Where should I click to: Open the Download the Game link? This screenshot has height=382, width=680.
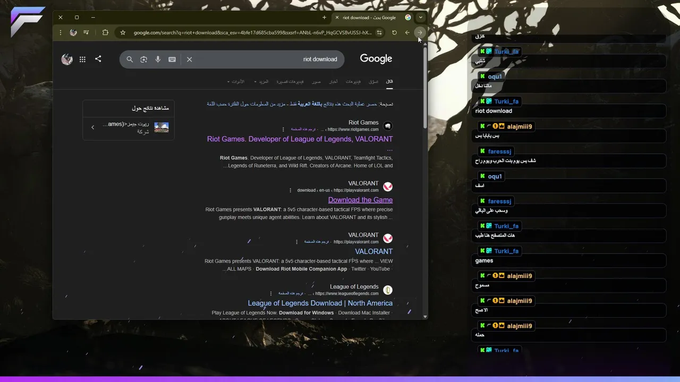360,200
